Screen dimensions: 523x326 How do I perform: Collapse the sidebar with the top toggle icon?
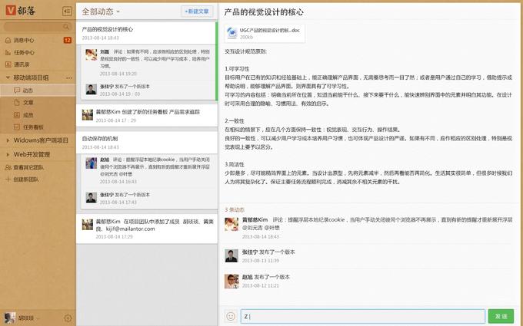click(x=66, y=12)
